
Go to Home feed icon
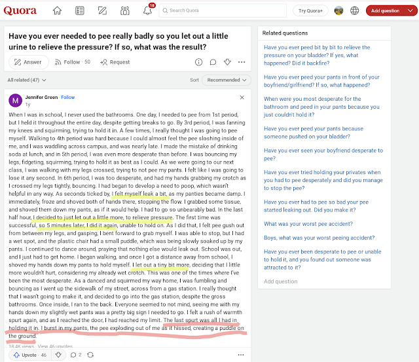click(x=57, y=10)
